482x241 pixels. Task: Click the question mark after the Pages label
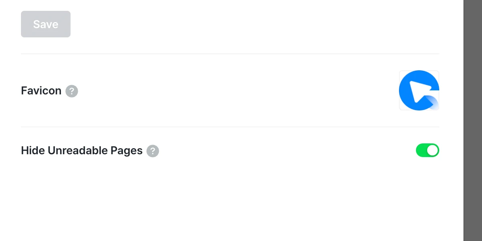(x=153, y=151)
